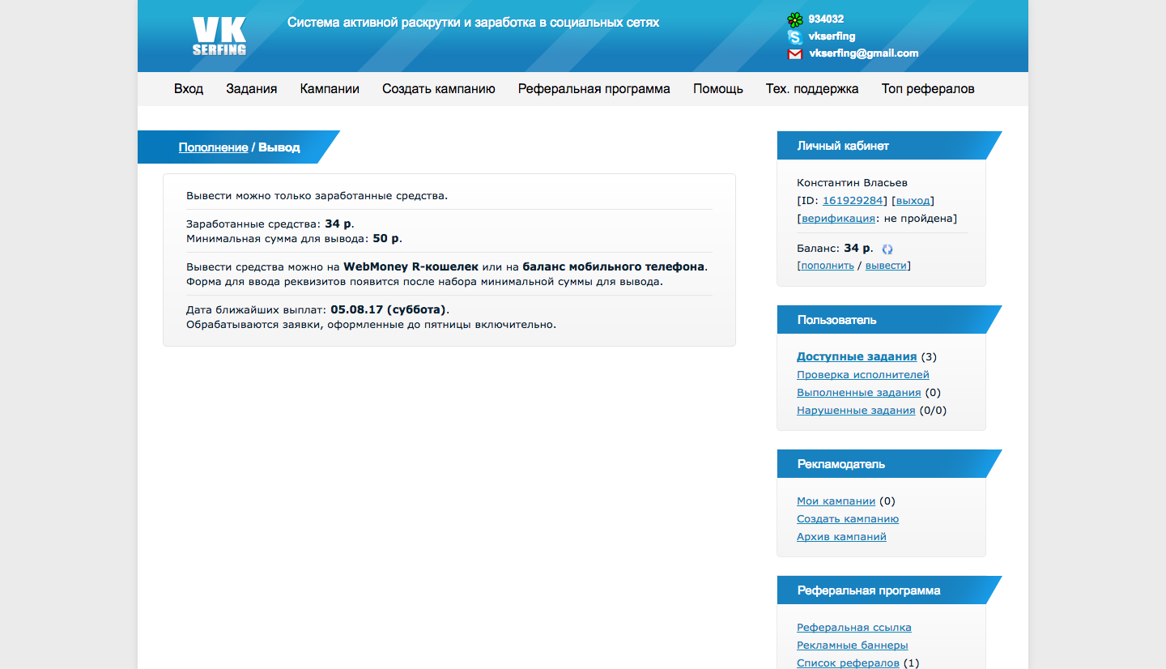Switch to the Пополнение tab link
The image size is (1166, 669).
[213, 147]
